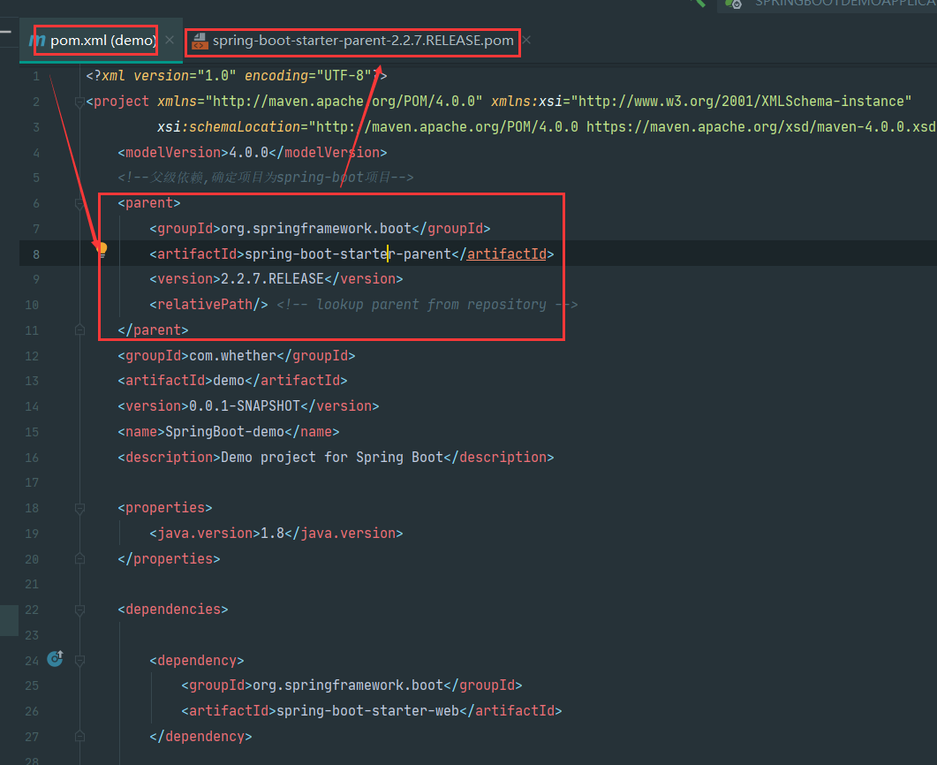The height and width of the screenshot is (765, 937).
Task: Collapse the dependency block at line 24
Action: pyautogui.click(x=79, y=661)
